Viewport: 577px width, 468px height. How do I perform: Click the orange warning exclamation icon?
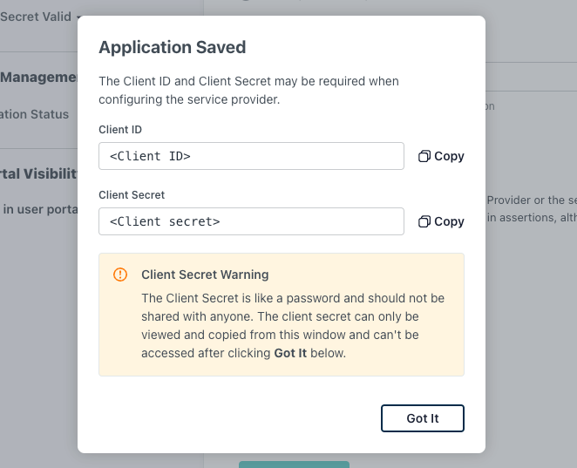coord(121,275)
